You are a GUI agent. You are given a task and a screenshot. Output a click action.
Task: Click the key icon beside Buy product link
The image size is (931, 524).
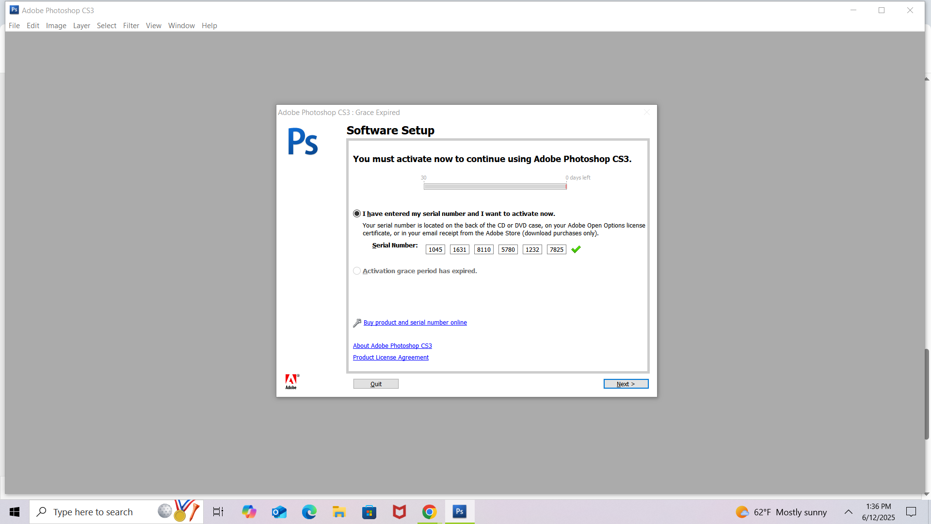pos(357,323)
